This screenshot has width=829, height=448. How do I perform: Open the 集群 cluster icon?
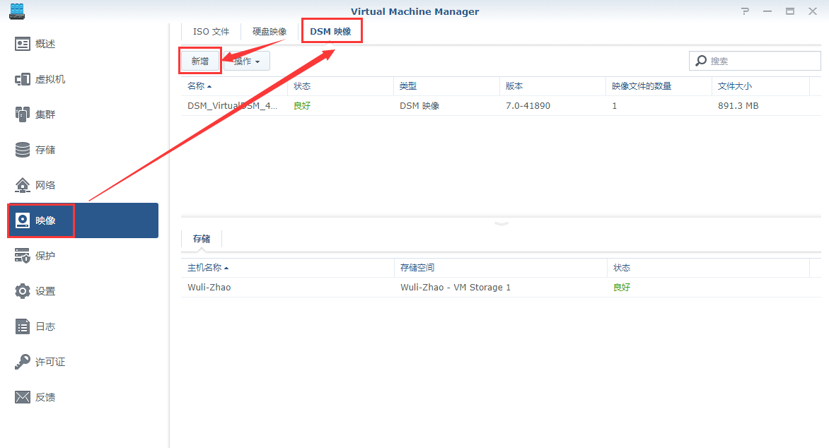click(22, 114)
